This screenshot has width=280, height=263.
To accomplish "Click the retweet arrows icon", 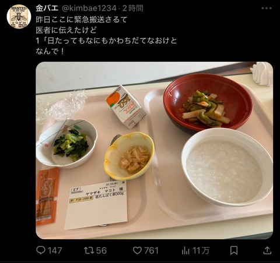I will coord(89,250).
